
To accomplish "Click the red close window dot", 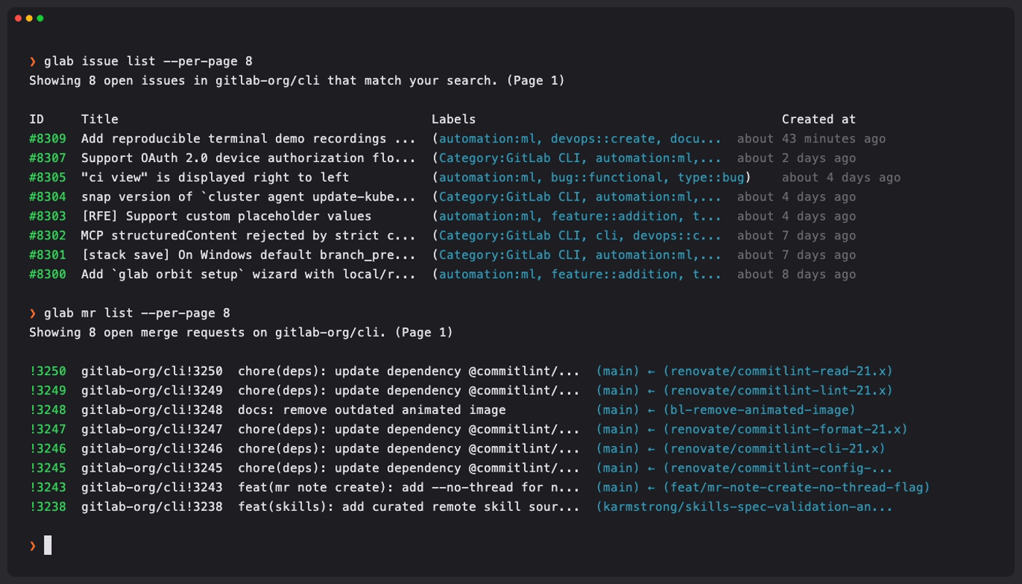I will click(x=18, y=18).
